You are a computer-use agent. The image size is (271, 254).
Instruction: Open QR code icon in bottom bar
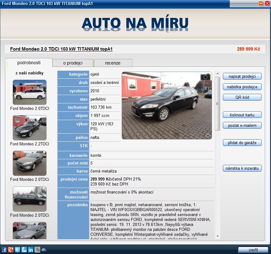37,250
